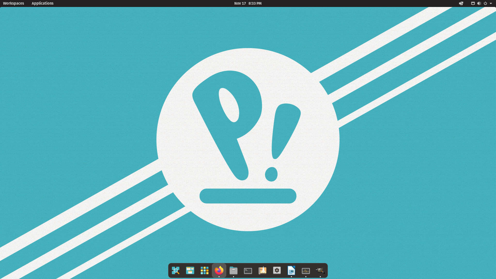Open the application grid launcher

point(205,270)
